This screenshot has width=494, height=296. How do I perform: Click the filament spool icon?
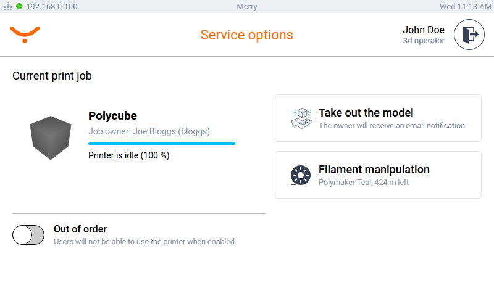point(301,175)
